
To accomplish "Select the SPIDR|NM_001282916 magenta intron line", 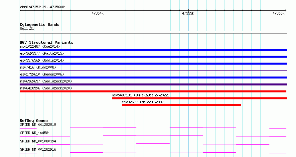I will click(x=153, y=152).
